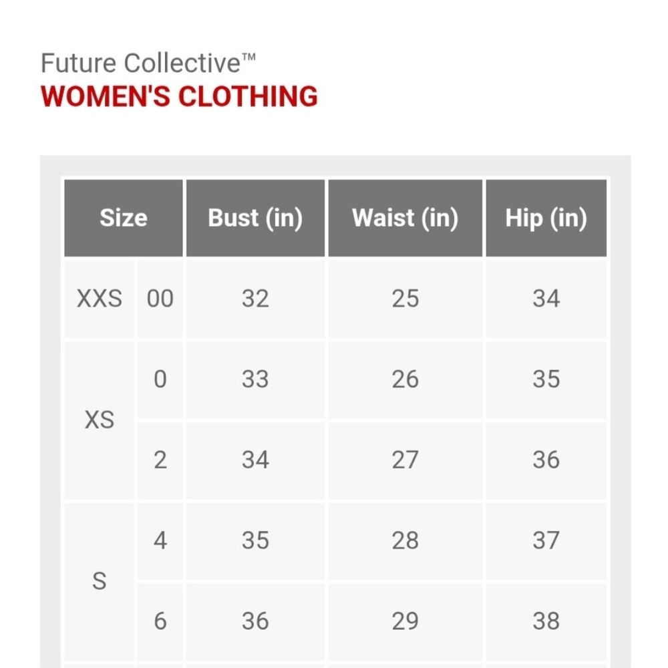Click the XS size label
Image resolution: width=668 pixels, height=668 pixels.
click(x=100, y=420)
